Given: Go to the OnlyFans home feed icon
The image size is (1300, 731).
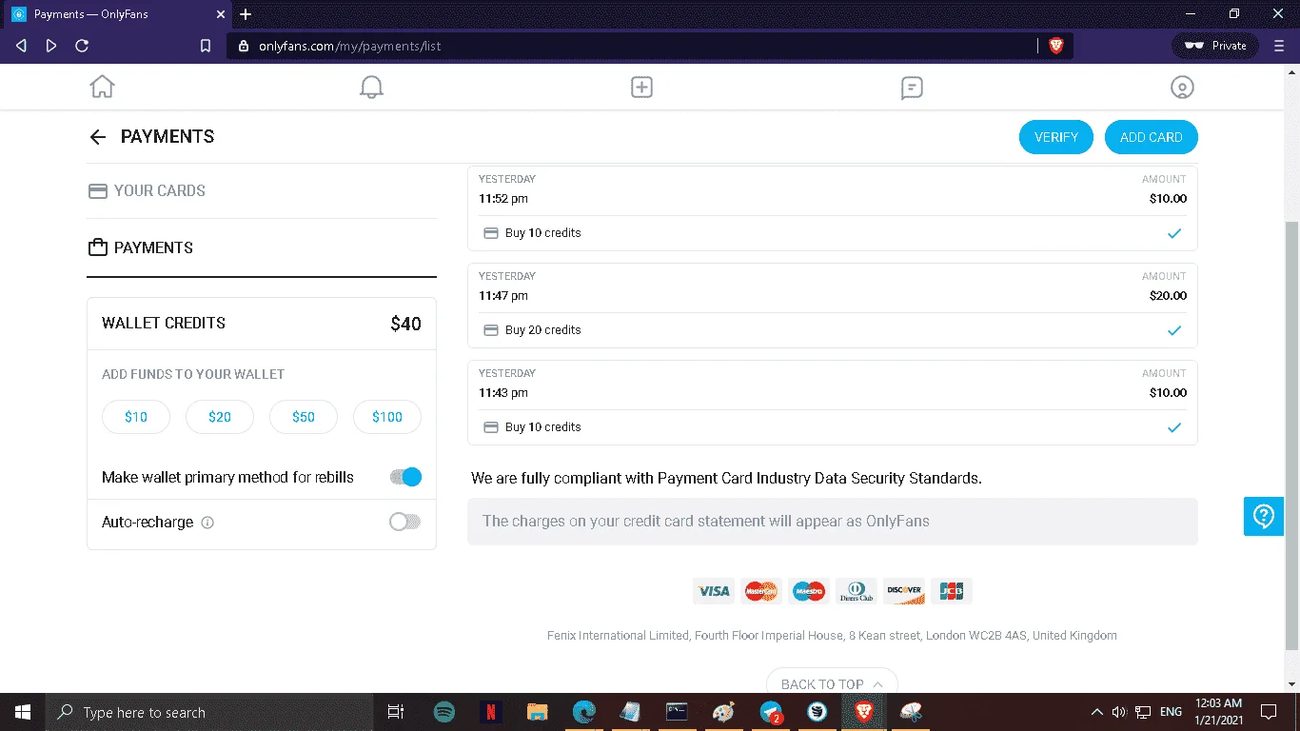Looking at the screenshot, I should coord(102,88).
